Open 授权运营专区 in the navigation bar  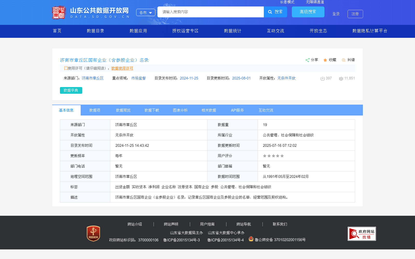point(185,31)
